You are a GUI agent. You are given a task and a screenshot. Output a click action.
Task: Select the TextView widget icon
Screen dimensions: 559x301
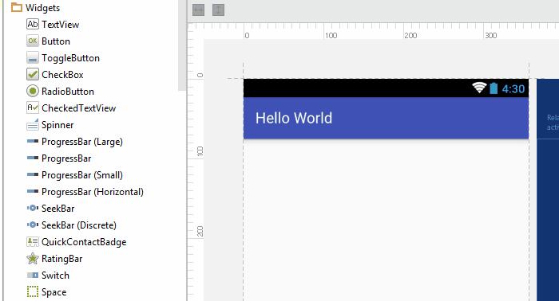(x=33, y=24)
